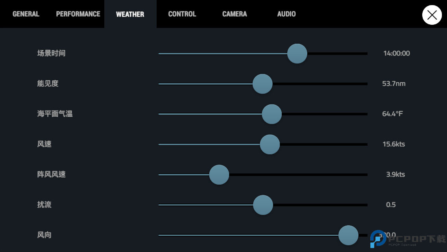Click the 0.5 turbulence value
The image size is (447, 252).
point(391,205)
